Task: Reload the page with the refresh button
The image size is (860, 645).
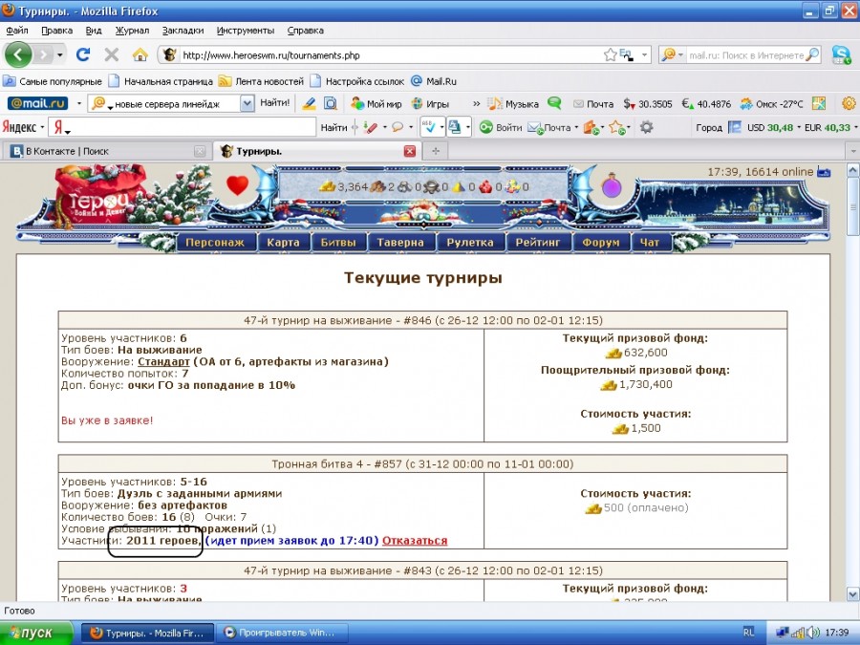Action: point(83,54)
